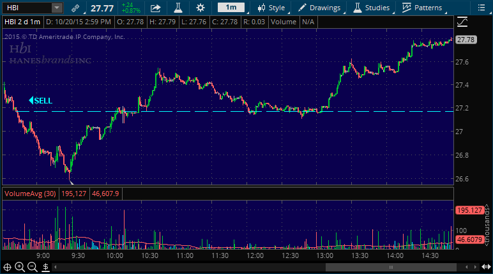493x274 pixels.
Task: Click the dollar price axis icon
Action: [x=45, y=268]
